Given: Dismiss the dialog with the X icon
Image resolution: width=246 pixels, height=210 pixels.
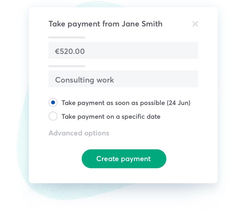Looking at the screenshot, I should 195,24.
